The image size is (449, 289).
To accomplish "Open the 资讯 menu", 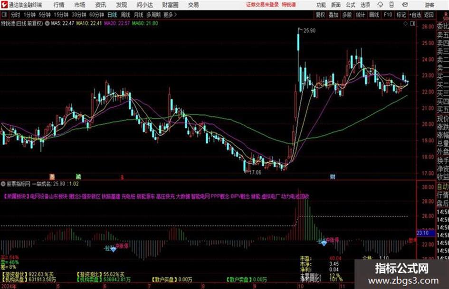I will click(101, 5).
